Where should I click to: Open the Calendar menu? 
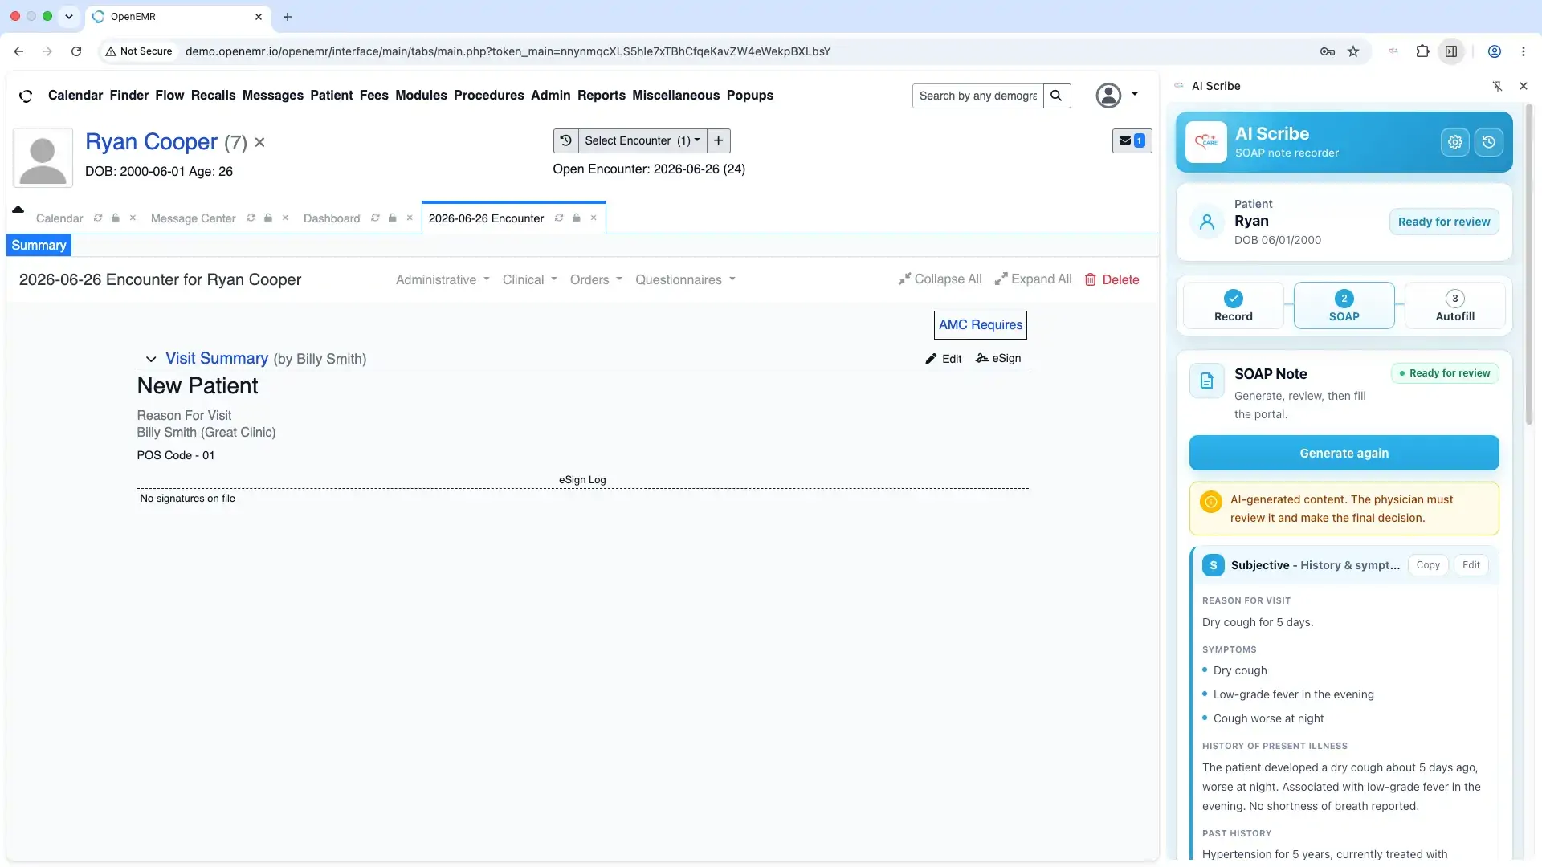pos(75,95)
